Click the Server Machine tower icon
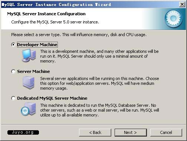 29,83
